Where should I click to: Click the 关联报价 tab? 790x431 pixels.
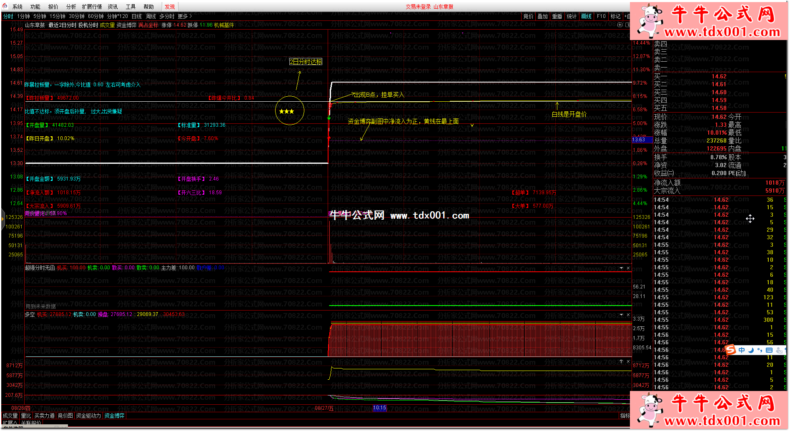tap(31, 423)
